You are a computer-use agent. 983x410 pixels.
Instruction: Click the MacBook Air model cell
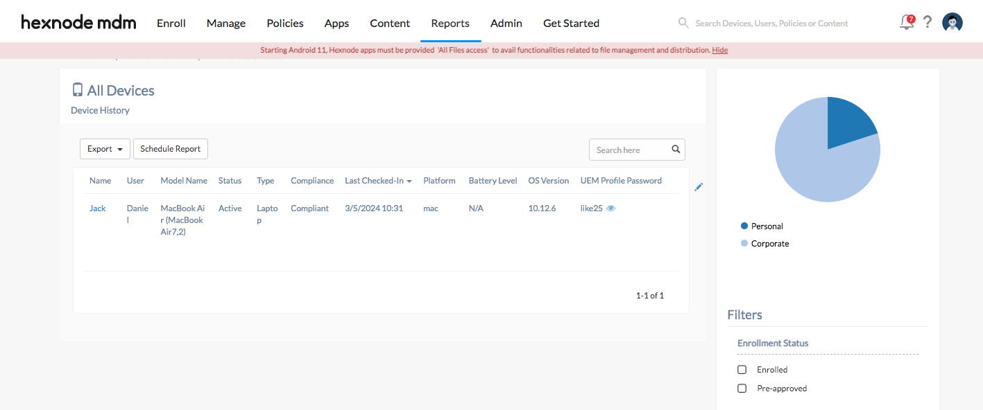(x=182, y=220)
